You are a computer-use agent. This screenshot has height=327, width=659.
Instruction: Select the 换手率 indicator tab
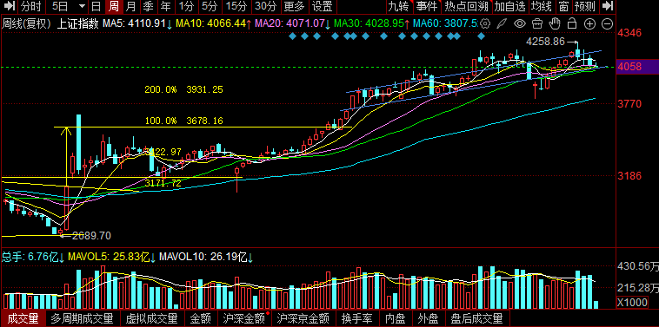pyautogui.click(x=356, y=319)
